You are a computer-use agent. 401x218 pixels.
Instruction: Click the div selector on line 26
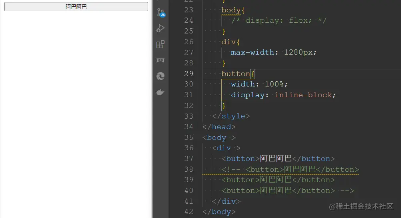click(229, 42)
